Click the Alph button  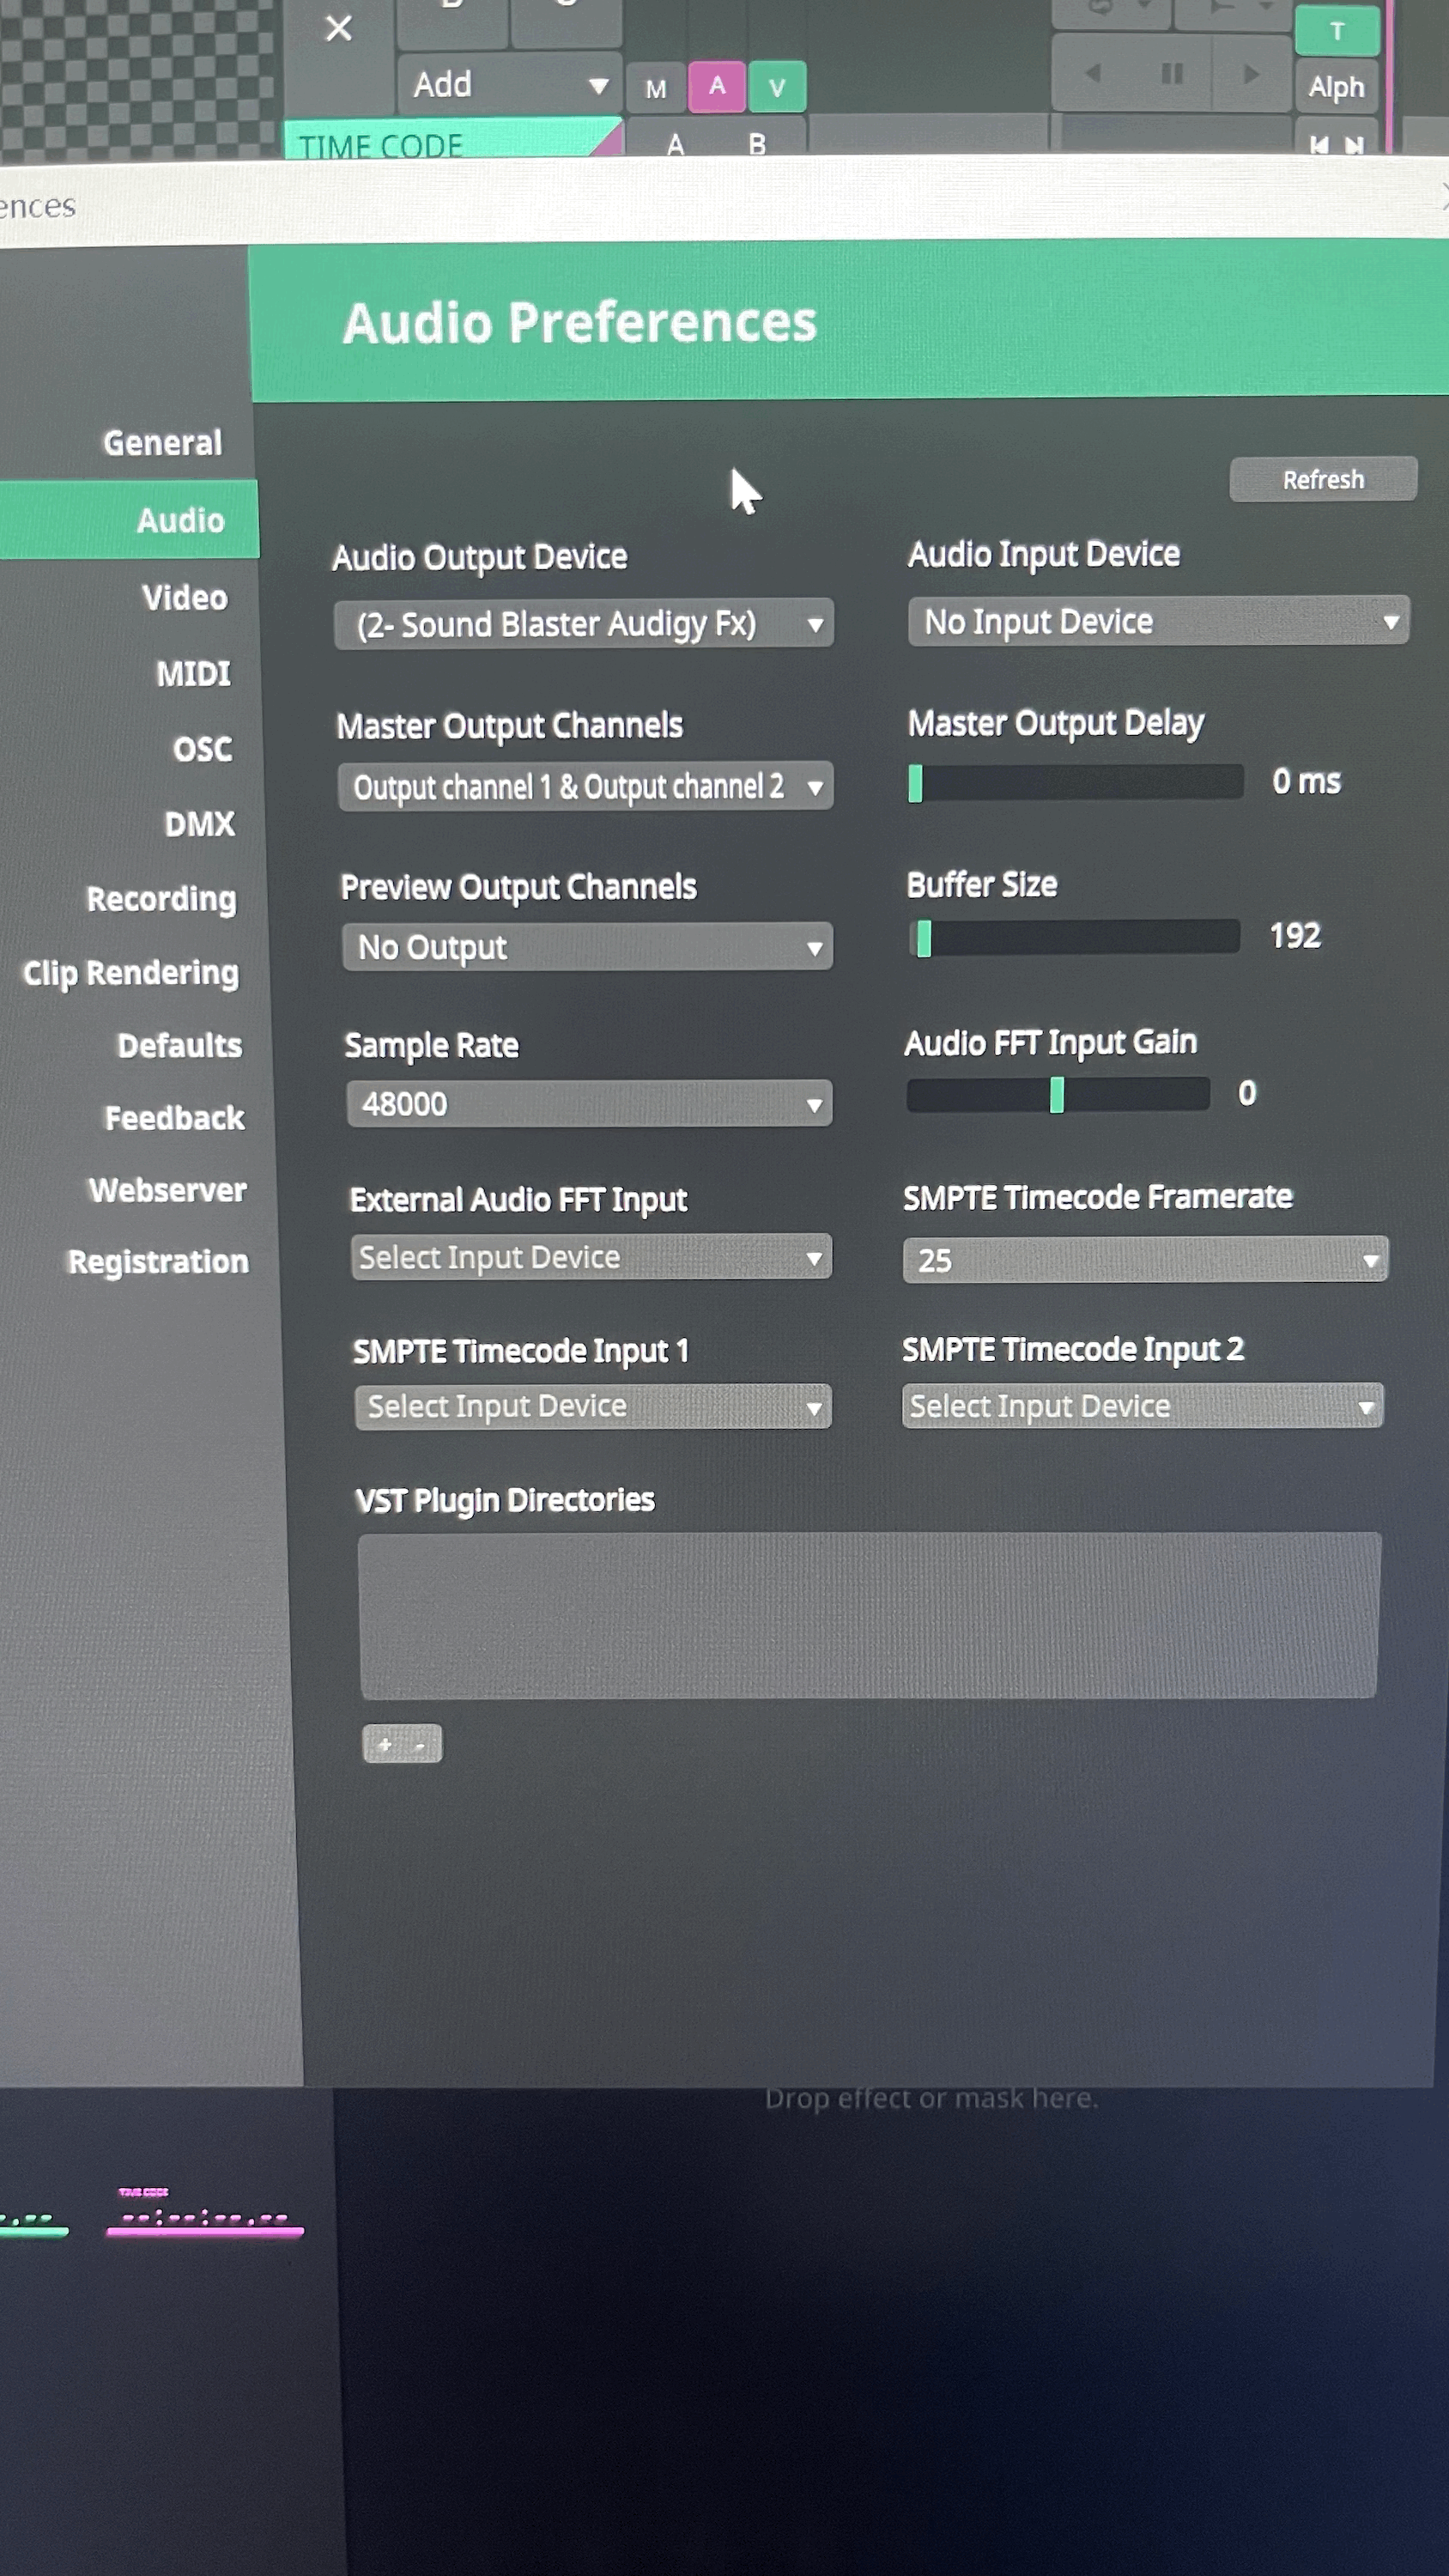(1336, 88)
